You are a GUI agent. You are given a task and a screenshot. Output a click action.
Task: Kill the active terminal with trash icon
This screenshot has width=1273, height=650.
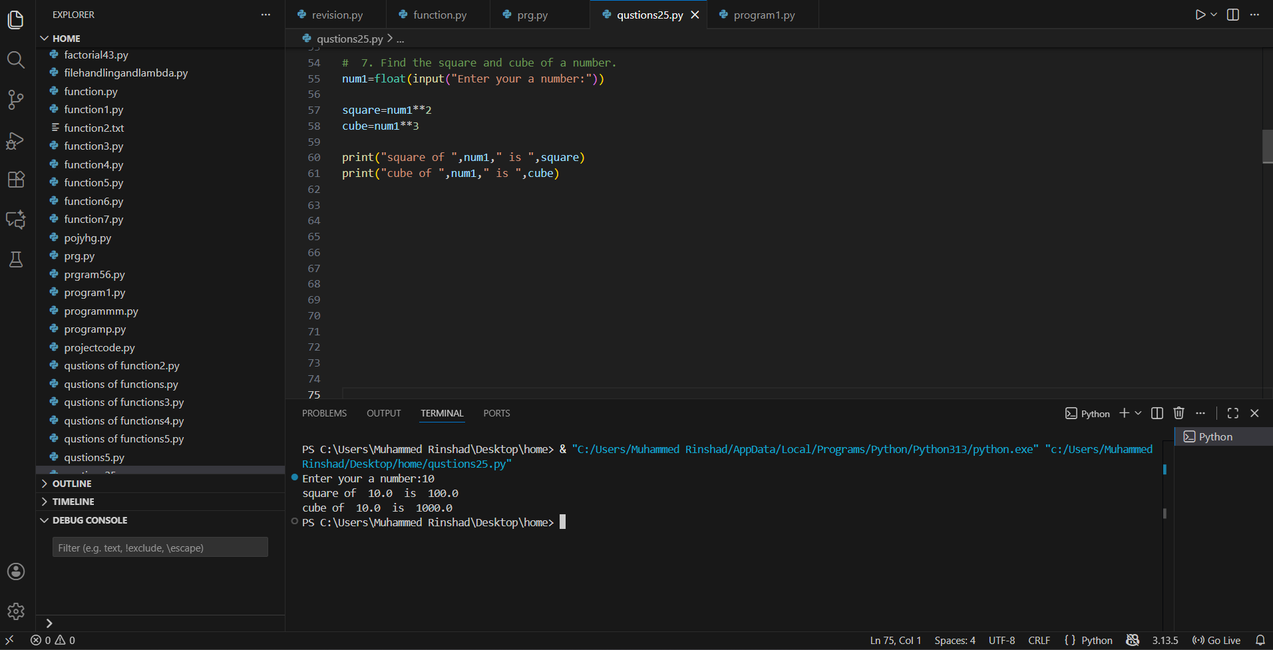pyautogui.click(x=1178, y=412)
